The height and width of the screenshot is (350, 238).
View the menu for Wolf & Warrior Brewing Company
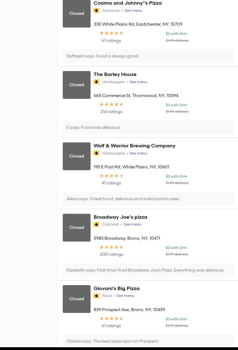click(x=138, y=153)
